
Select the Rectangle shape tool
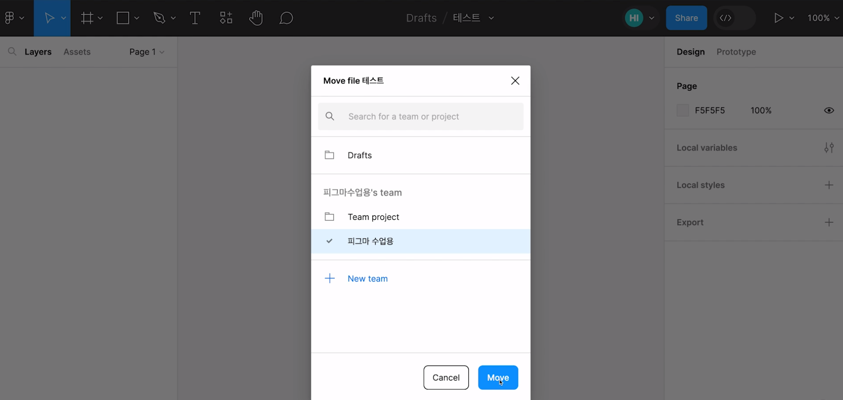[123, 18]
